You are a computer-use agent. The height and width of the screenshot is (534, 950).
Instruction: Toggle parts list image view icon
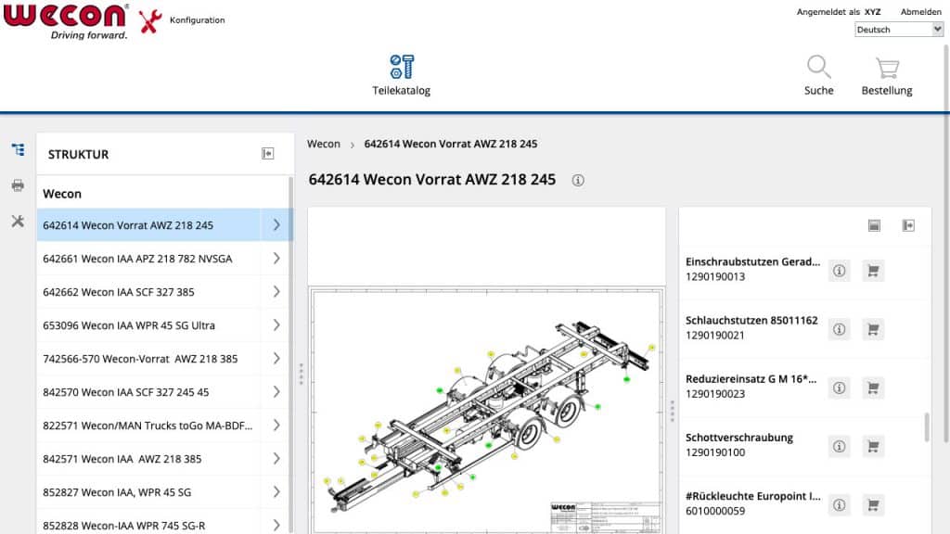tap(874, 225)
